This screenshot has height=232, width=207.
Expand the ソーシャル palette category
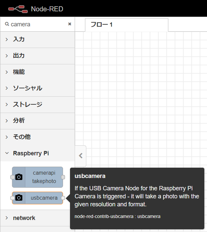coord(37,88)
